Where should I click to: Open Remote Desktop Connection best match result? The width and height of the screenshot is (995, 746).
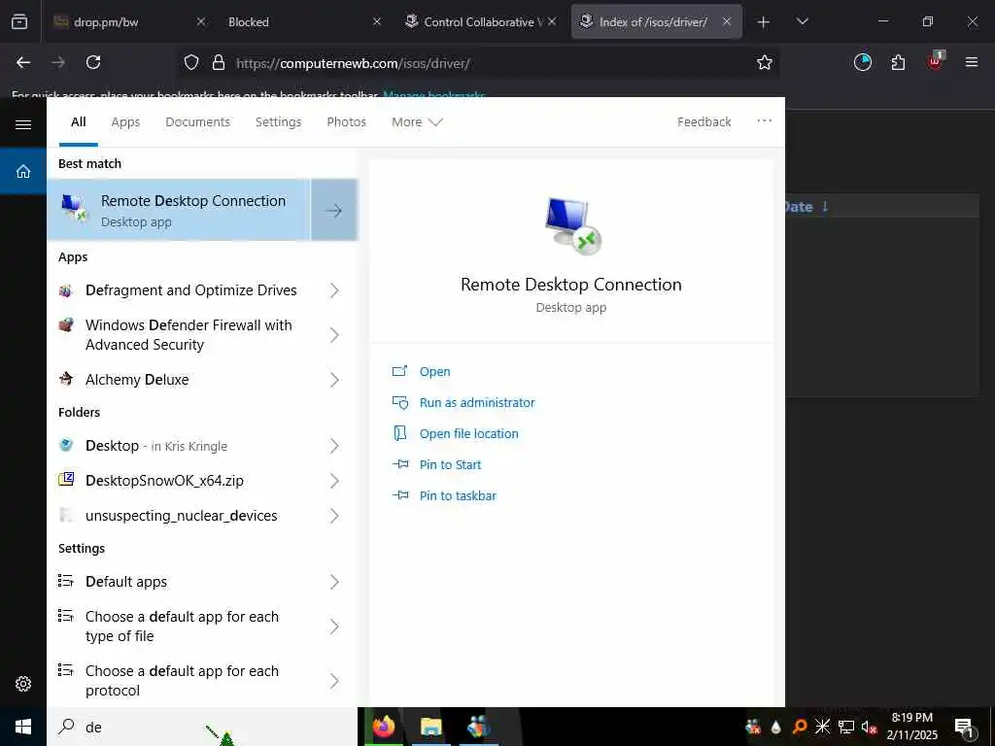(x=179, y=210)
